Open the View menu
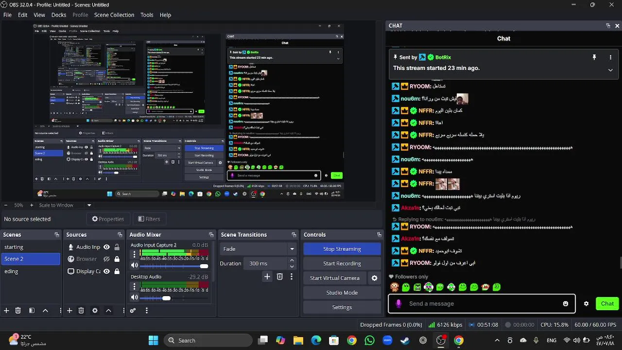Screen dimensions: 622x350 [39, 15]
